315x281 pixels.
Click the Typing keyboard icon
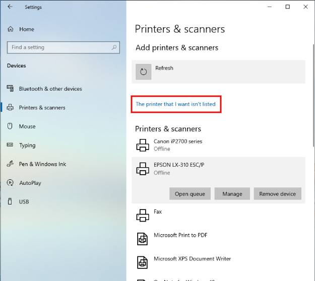point(10,145)
